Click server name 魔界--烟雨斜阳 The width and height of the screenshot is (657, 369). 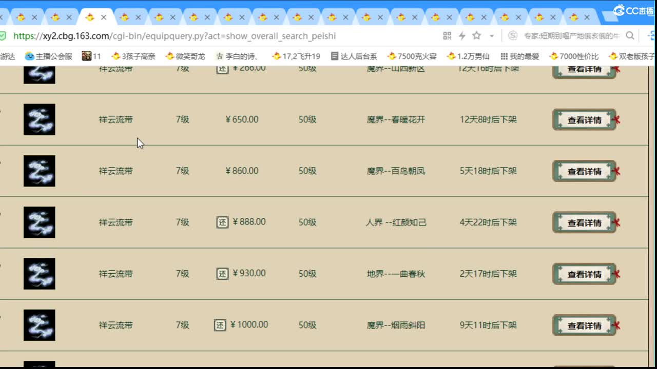tap(396, 325)
